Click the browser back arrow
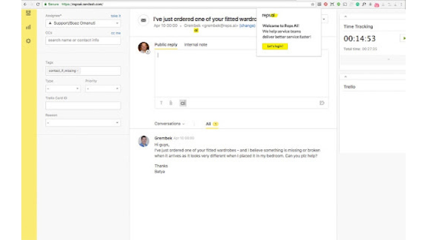 point(25,4)
